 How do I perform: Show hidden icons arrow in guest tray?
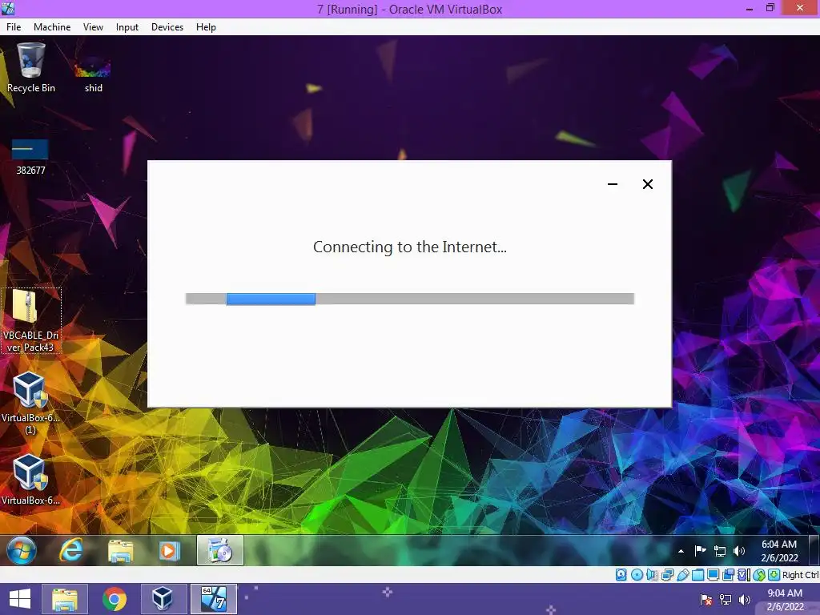coord(681,551)
